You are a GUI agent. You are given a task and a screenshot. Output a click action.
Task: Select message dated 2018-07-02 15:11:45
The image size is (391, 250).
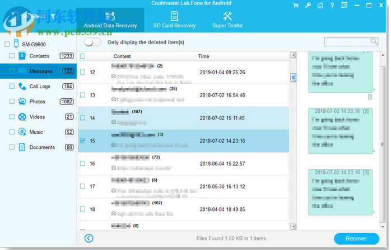coord(184,118)
